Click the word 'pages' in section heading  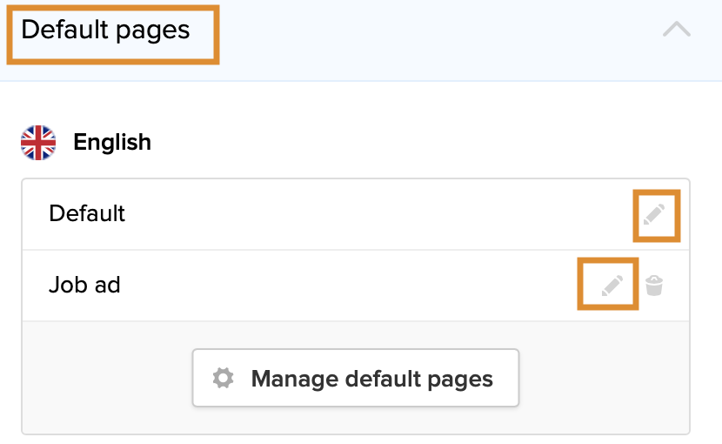(155, 30)
